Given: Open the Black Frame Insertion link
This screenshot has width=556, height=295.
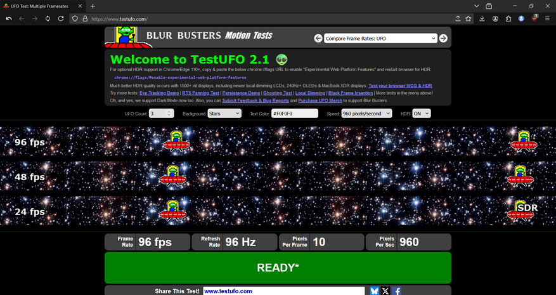Looking at the screenshot, I should click(x=351, y=93).
